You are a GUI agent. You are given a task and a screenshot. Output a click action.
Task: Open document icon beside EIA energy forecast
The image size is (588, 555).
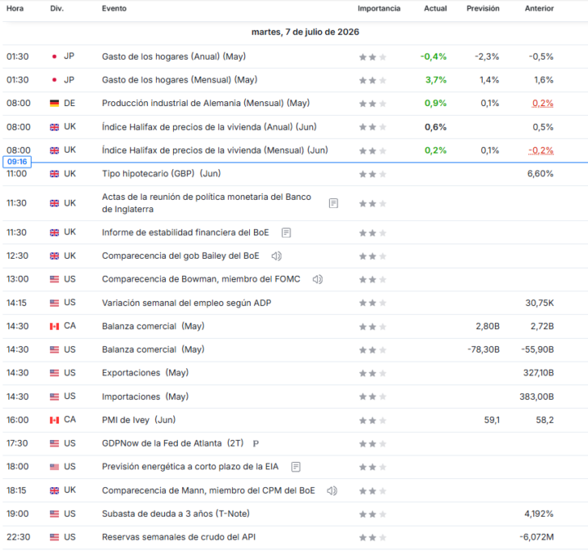tap(296, 467)
